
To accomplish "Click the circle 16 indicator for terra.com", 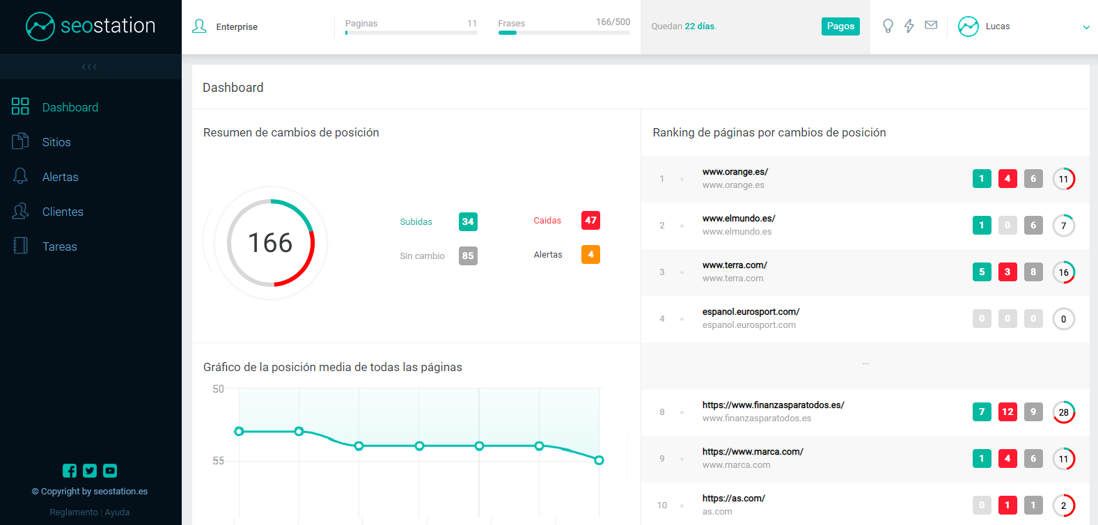I will pyautogui.click(x=1063, y=272).
